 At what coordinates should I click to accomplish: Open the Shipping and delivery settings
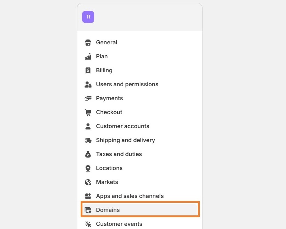125,140
